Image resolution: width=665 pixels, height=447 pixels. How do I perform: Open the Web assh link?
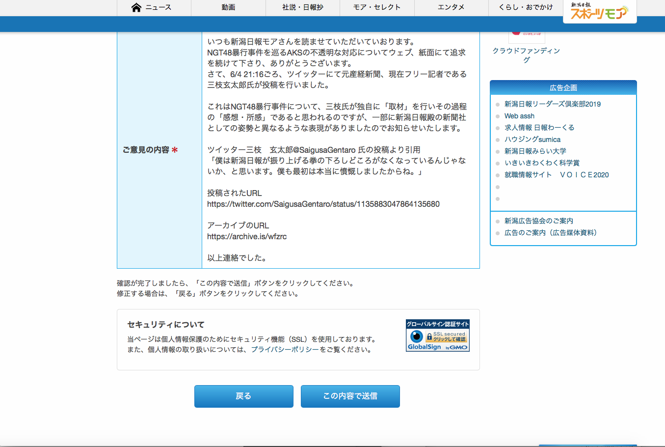pyautogui.click(x=519, y=116)
